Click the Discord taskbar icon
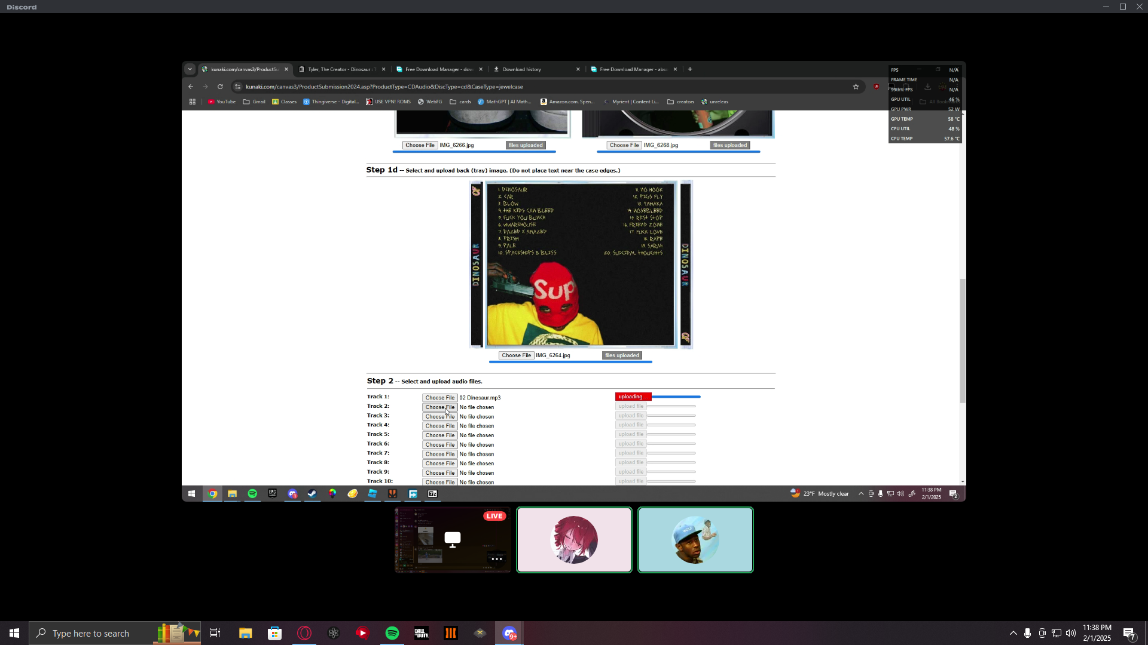The width and height of the screenshot is (1148, 645). [509, 633]
